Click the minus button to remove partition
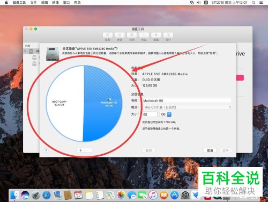Image resolution: width=268 pixels, height=202 pixels. pos(88,150)
